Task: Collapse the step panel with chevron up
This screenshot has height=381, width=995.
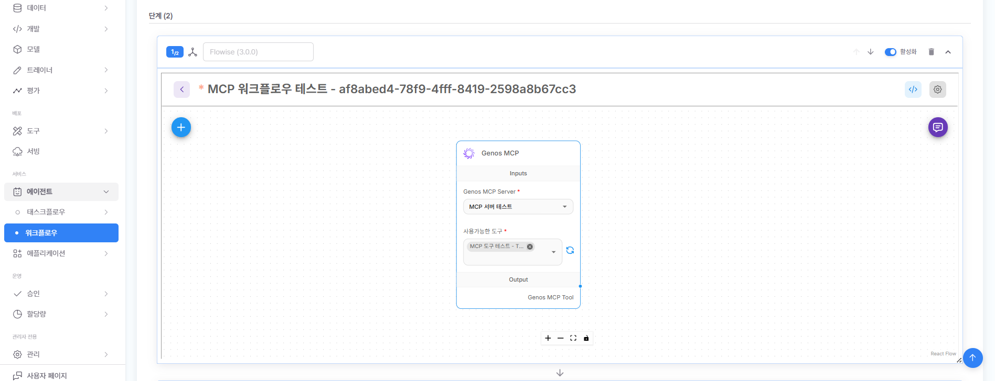Action: pos(948,52)
